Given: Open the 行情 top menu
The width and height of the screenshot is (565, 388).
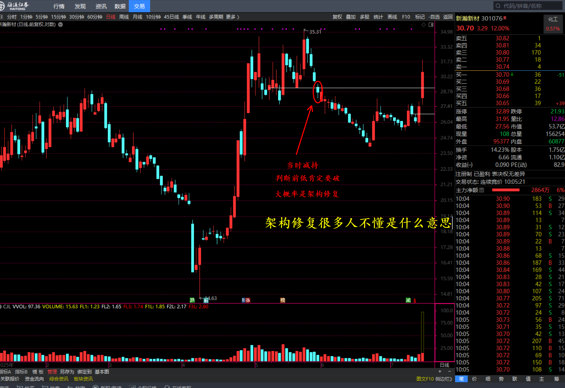Looking at the screenshot, I should point(59,6).
